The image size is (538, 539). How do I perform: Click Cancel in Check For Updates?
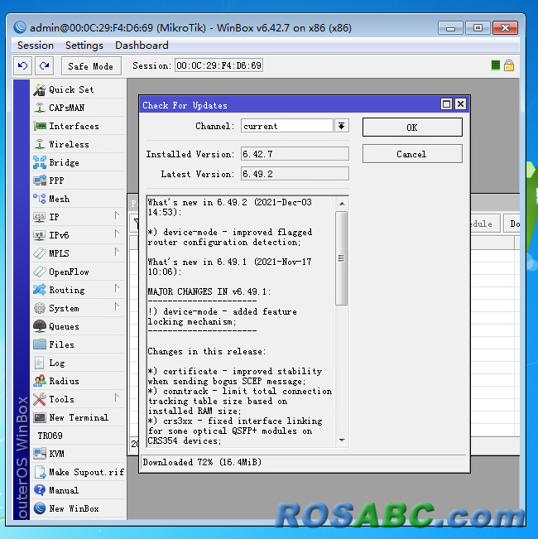point(412,154)
